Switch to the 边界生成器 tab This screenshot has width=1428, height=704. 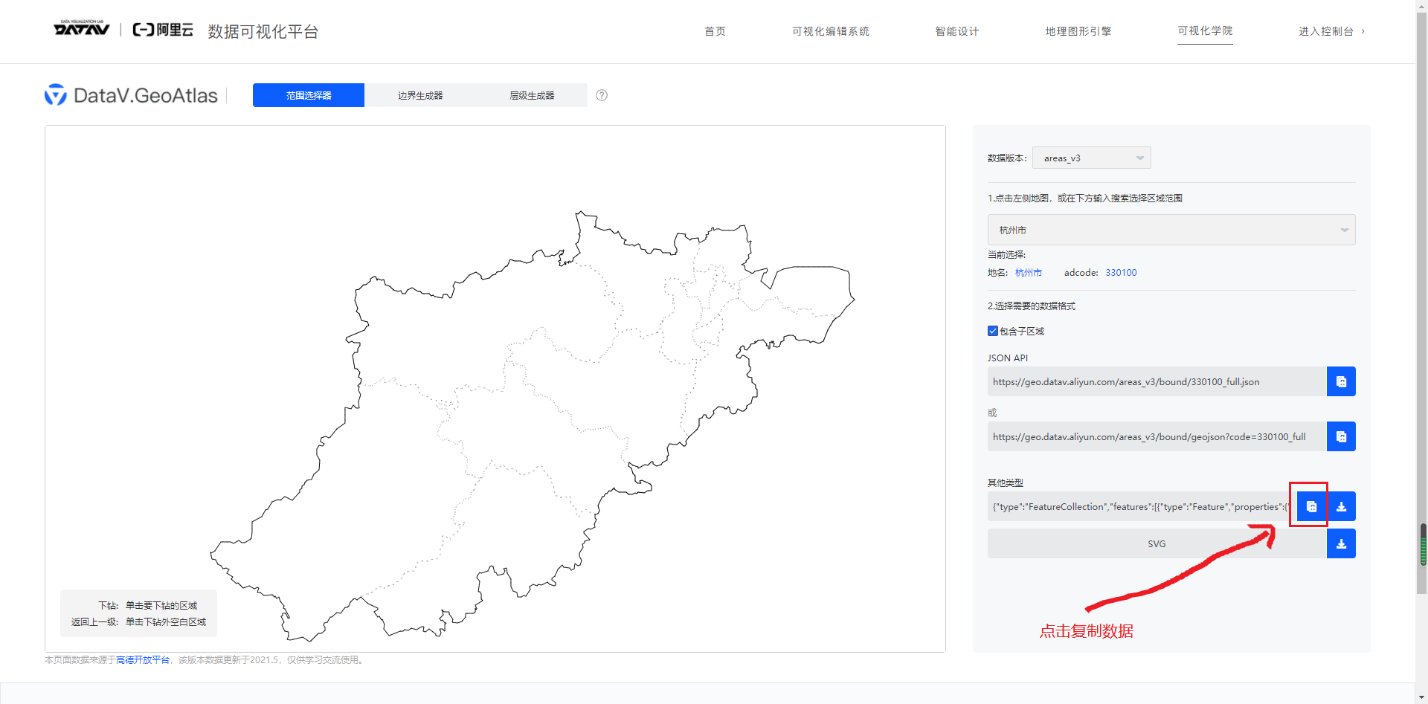pyautogui.click(x=419, y=95)
